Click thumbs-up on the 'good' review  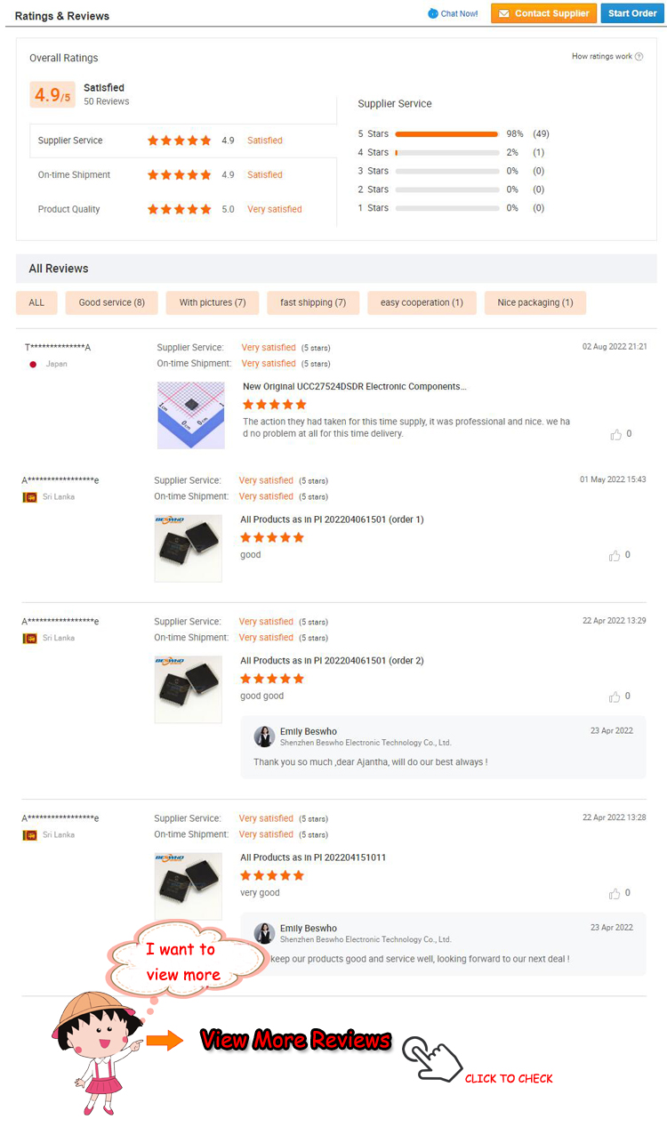coord(615,556)
